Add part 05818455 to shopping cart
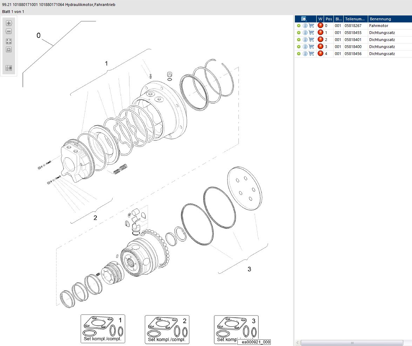This screenshot has width=412, height=346. [312, 33]
